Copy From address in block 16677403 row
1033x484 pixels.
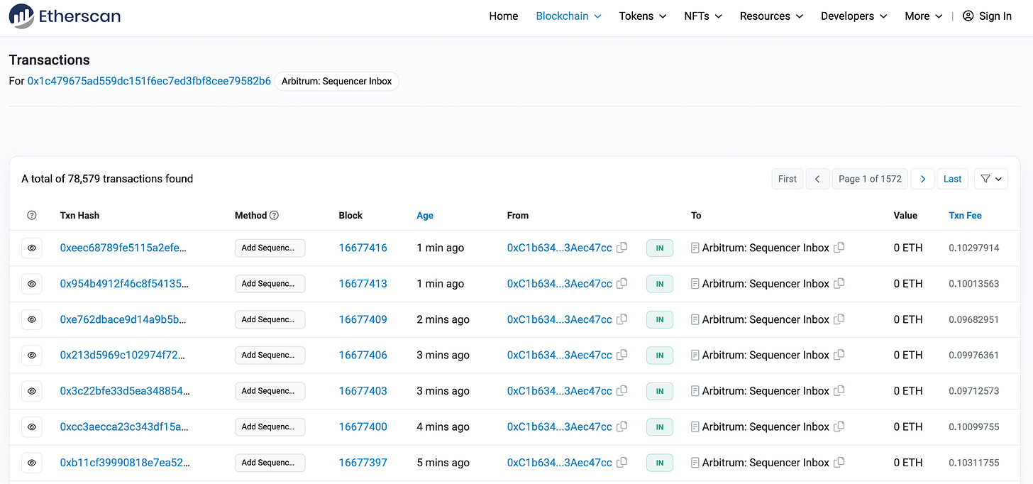pos(622,391)
